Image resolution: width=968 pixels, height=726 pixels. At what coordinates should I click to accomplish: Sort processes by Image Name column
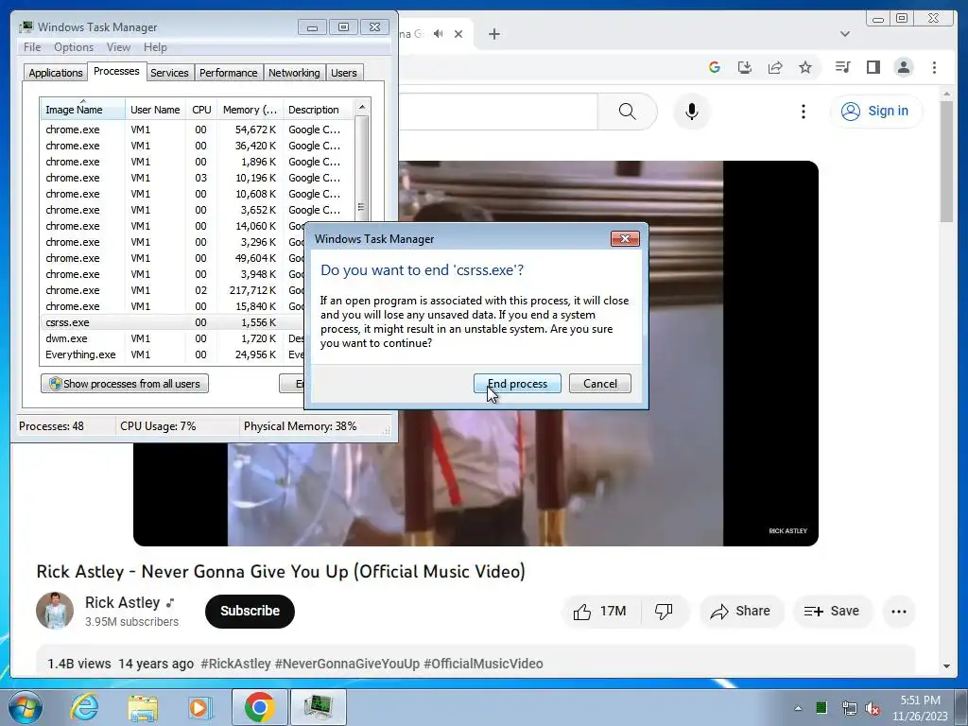coord(83,110)
